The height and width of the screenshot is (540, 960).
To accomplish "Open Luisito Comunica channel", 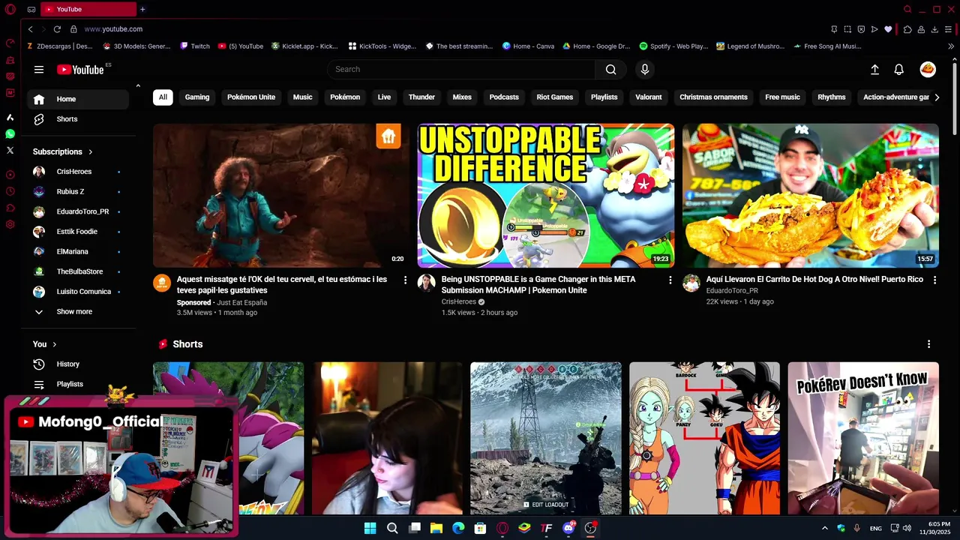I will pos(78,292).
